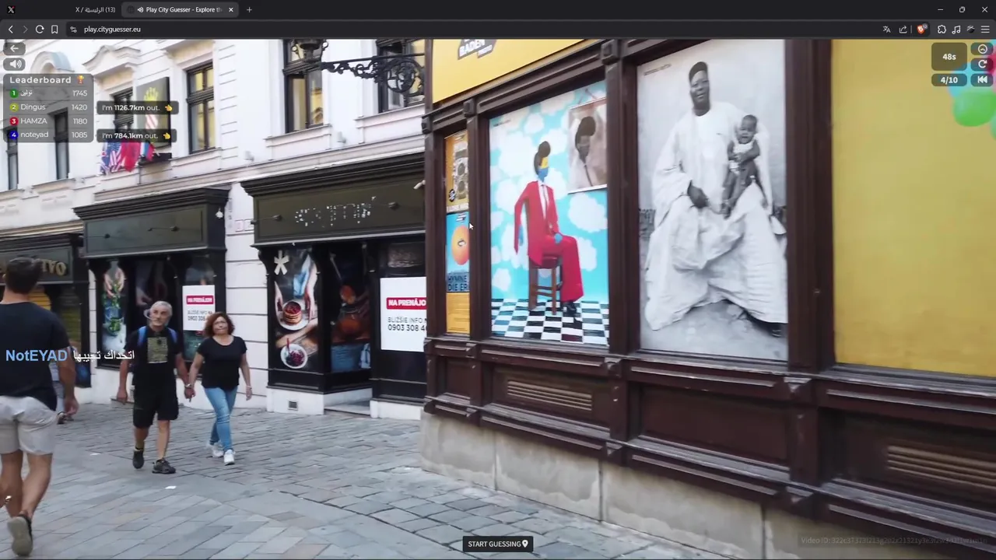The height and width of the screenshot is (560, 996).
Task: Click leaderboard row for Dingus
Action: [48, 107]
